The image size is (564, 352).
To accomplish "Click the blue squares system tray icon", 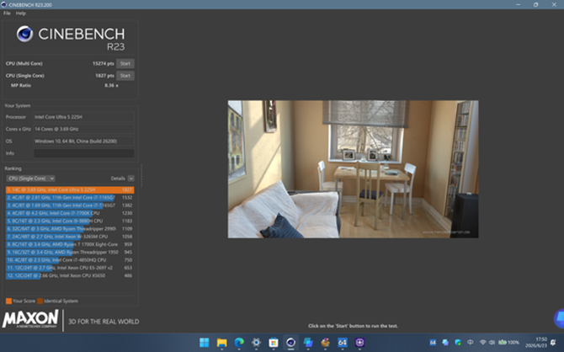I will click(445, 342).
